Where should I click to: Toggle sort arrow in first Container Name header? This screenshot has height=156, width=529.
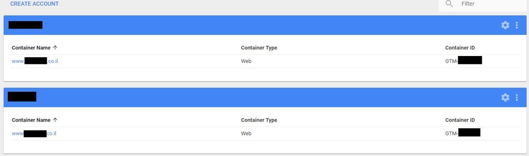coord(55,48)
